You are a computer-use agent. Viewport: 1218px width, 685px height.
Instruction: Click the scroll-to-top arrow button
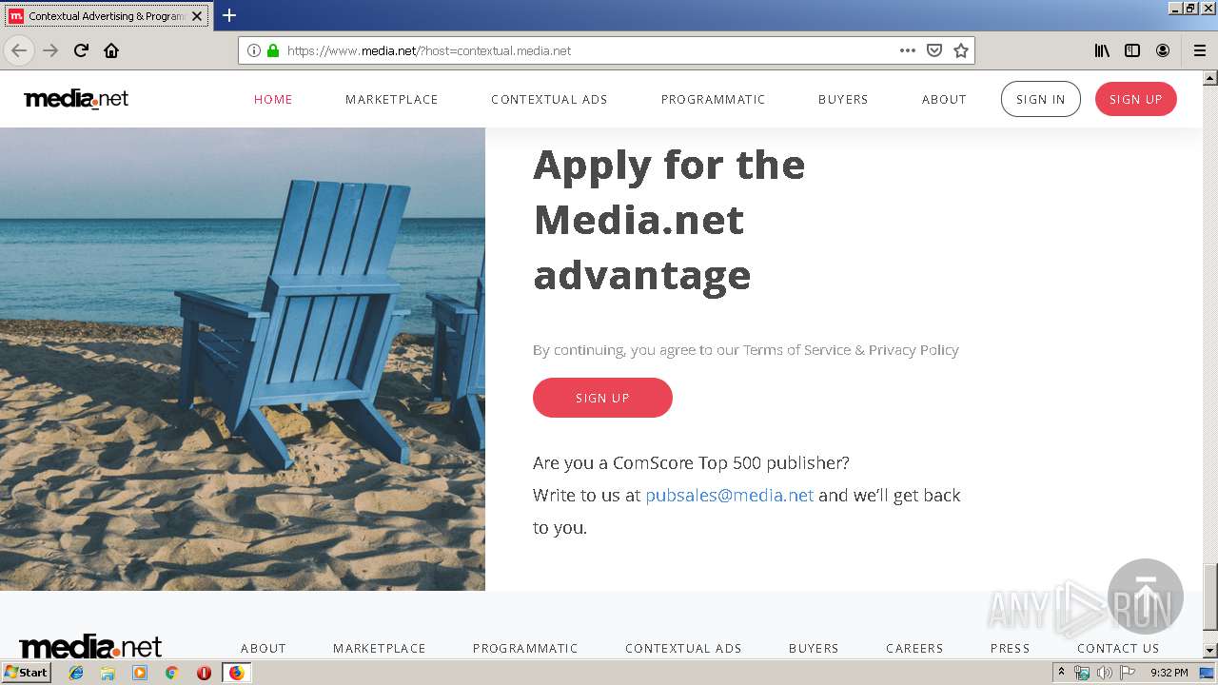click(x=1146, y=597)
